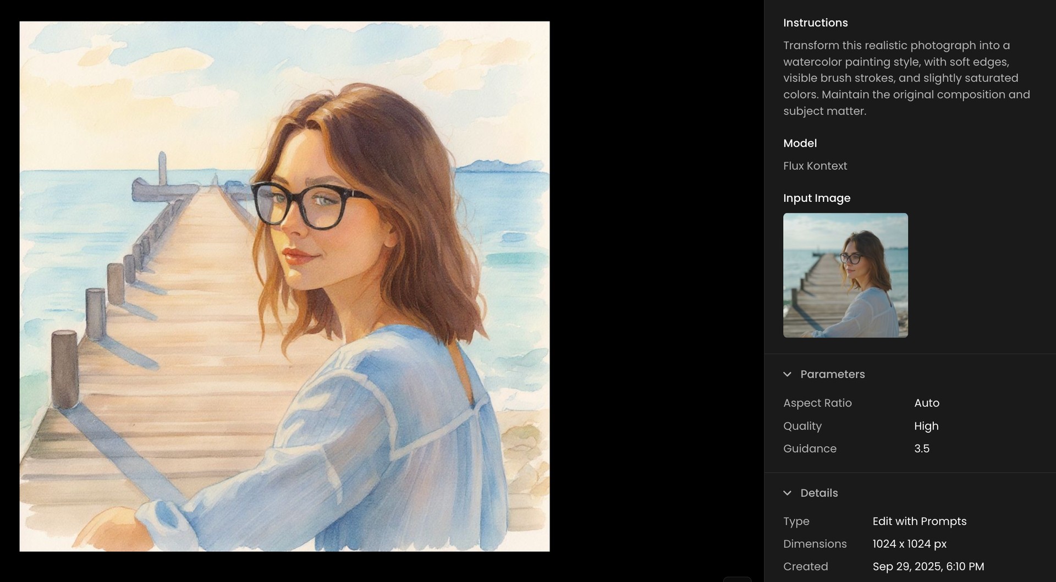Select the Dimensions value 1024 x 1024
This screenshot has width=1056, height=582.
pyautogui.click(x=910, y=544)
